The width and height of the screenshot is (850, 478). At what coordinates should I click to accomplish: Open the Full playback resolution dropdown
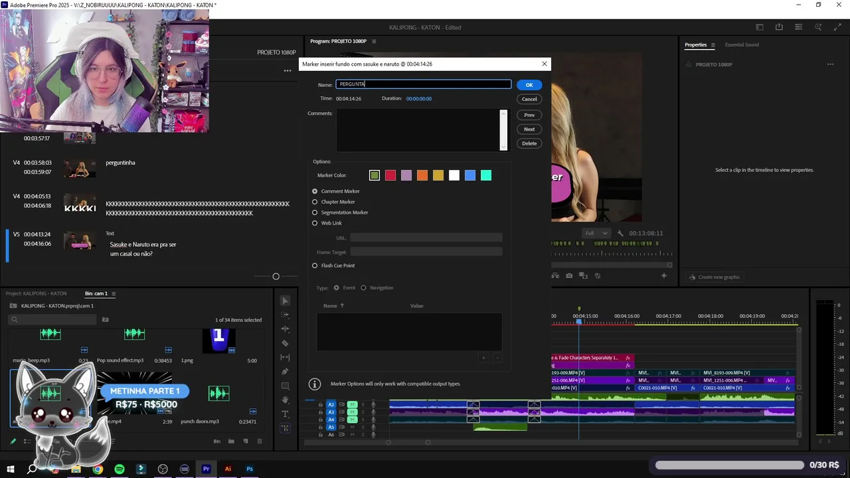click(x=596, y=233)
